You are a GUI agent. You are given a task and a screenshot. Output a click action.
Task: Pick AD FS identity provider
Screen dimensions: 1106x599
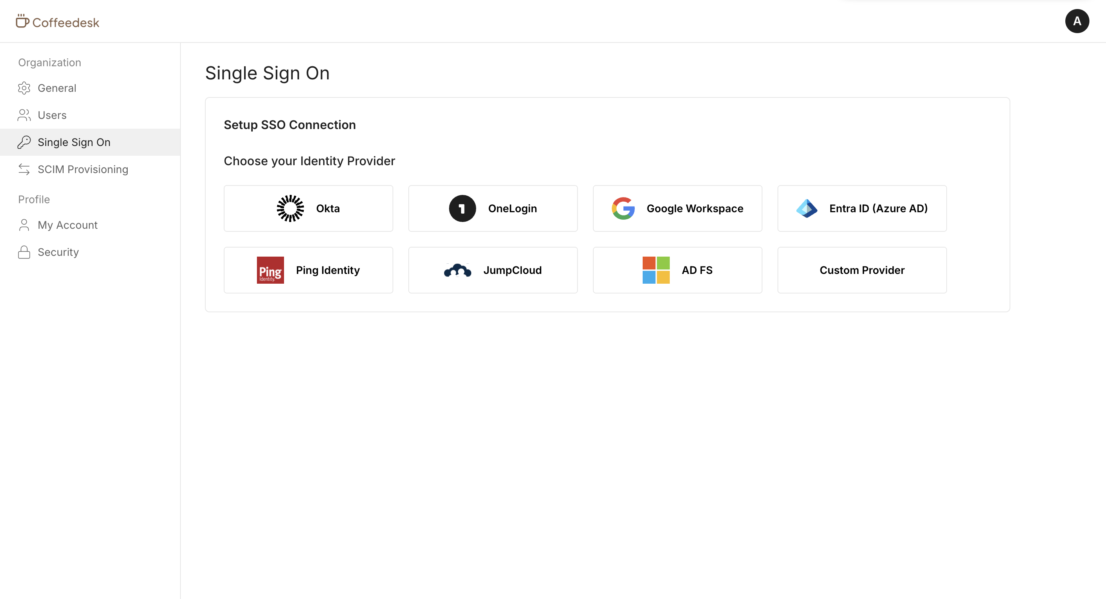pyautogui.click(x=677, y=270)
